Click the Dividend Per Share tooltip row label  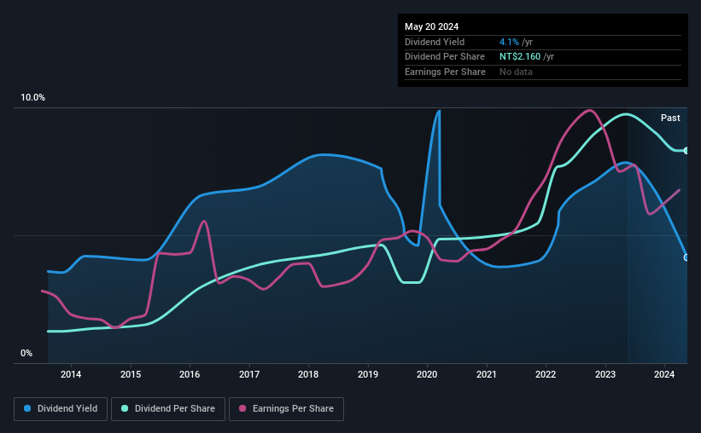444,57
